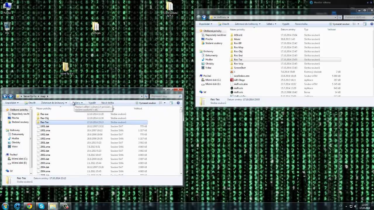
Task: Click Otevřít in the AirRivals window toolbar
Action: [224, 24]
